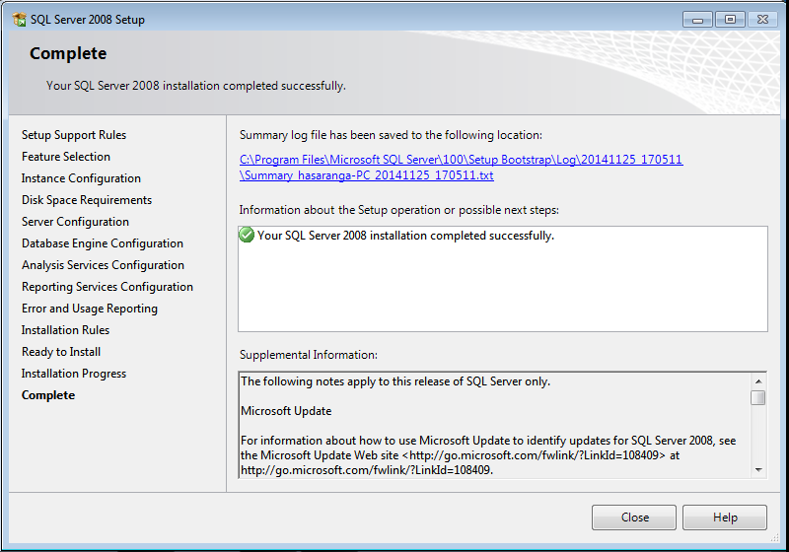The width and height of the screenshot is (789, 552).
Task: Select Server Configuration step
Action: click(x=75, y=221)
